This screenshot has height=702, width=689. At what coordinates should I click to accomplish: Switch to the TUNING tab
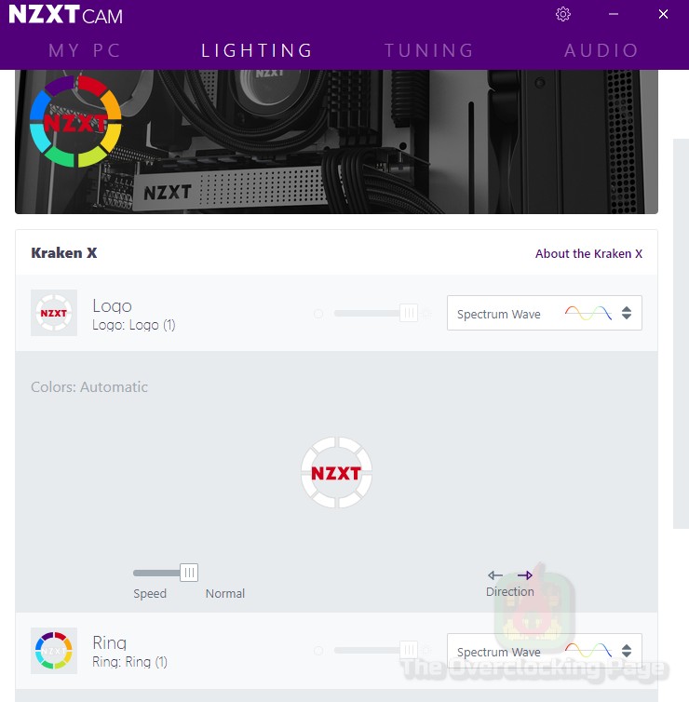[x=429, y=50]
